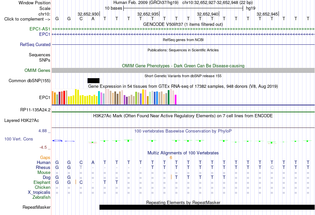Click the Dog species label
Screen dimensions: 315x215
[46, 178]
